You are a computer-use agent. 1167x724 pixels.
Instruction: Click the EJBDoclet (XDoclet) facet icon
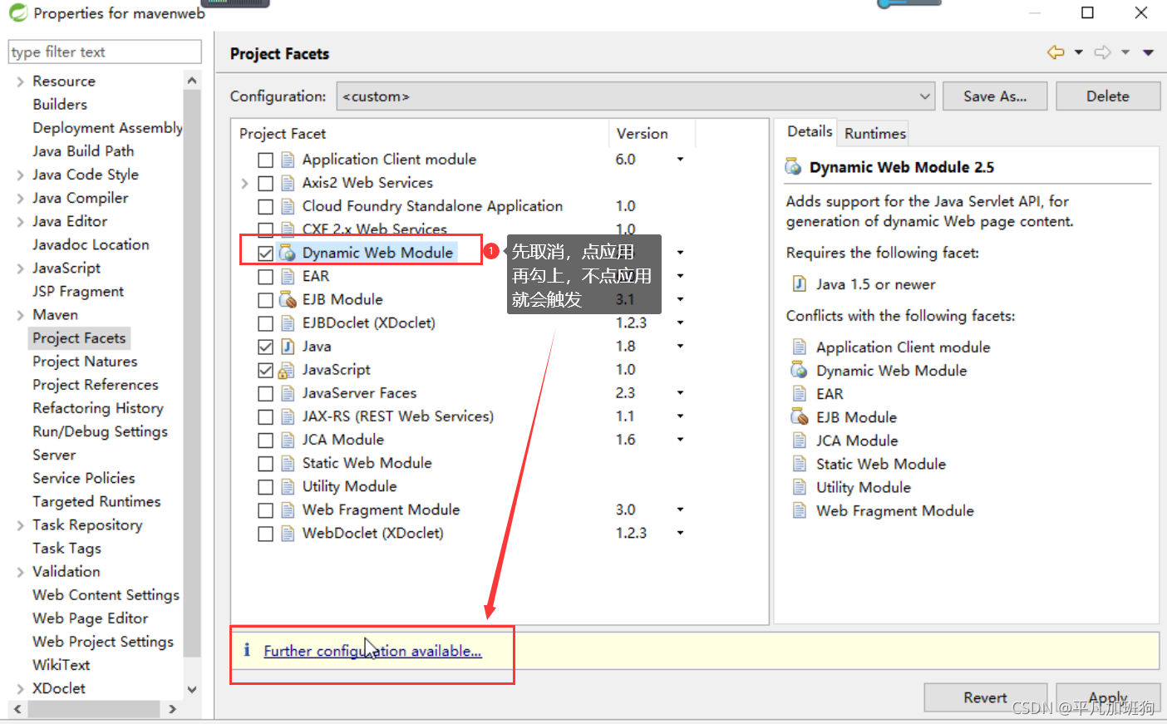(288, 323)
